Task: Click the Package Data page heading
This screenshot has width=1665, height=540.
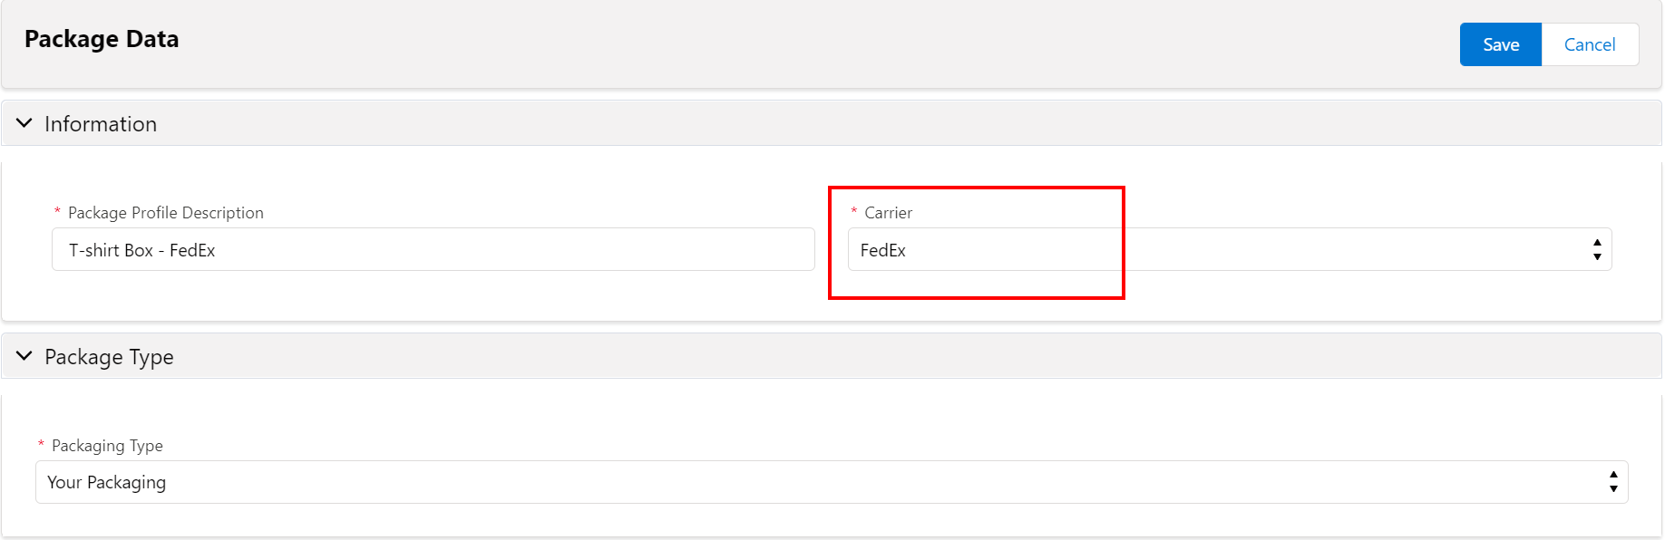Action: tap(102, 39)
